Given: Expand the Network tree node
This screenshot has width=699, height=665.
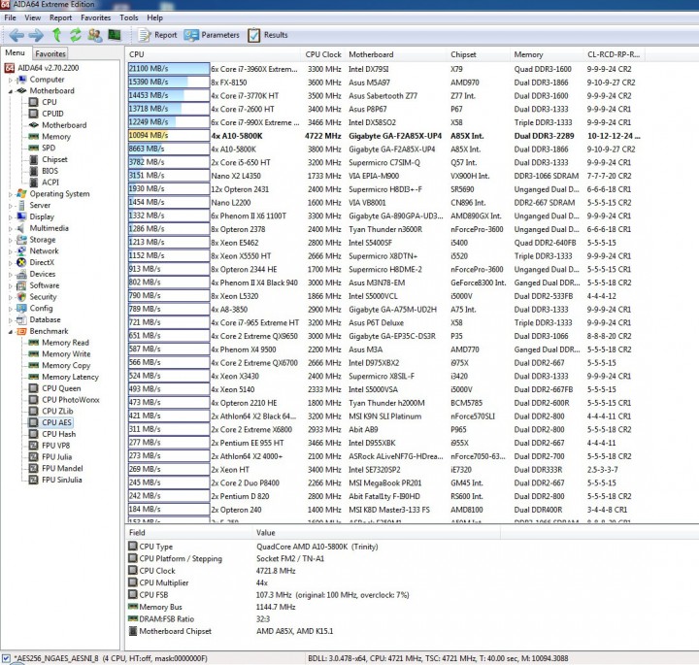Looking at the screenshot, I should tap(11, 251).
